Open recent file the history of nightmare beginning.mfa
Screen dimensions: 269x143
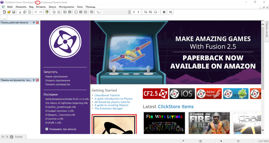66,103
